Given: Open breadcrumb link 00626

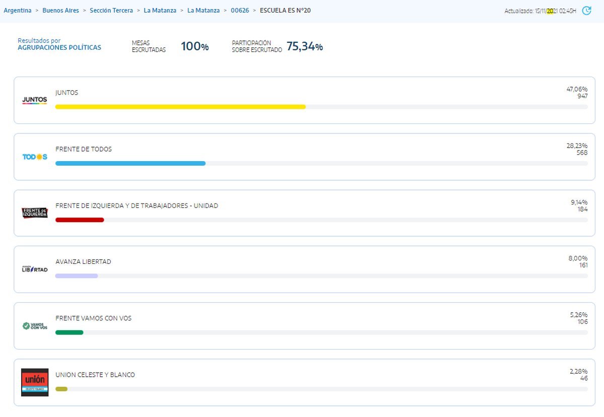Looking at the screenshot, I should tap(240, 11).
